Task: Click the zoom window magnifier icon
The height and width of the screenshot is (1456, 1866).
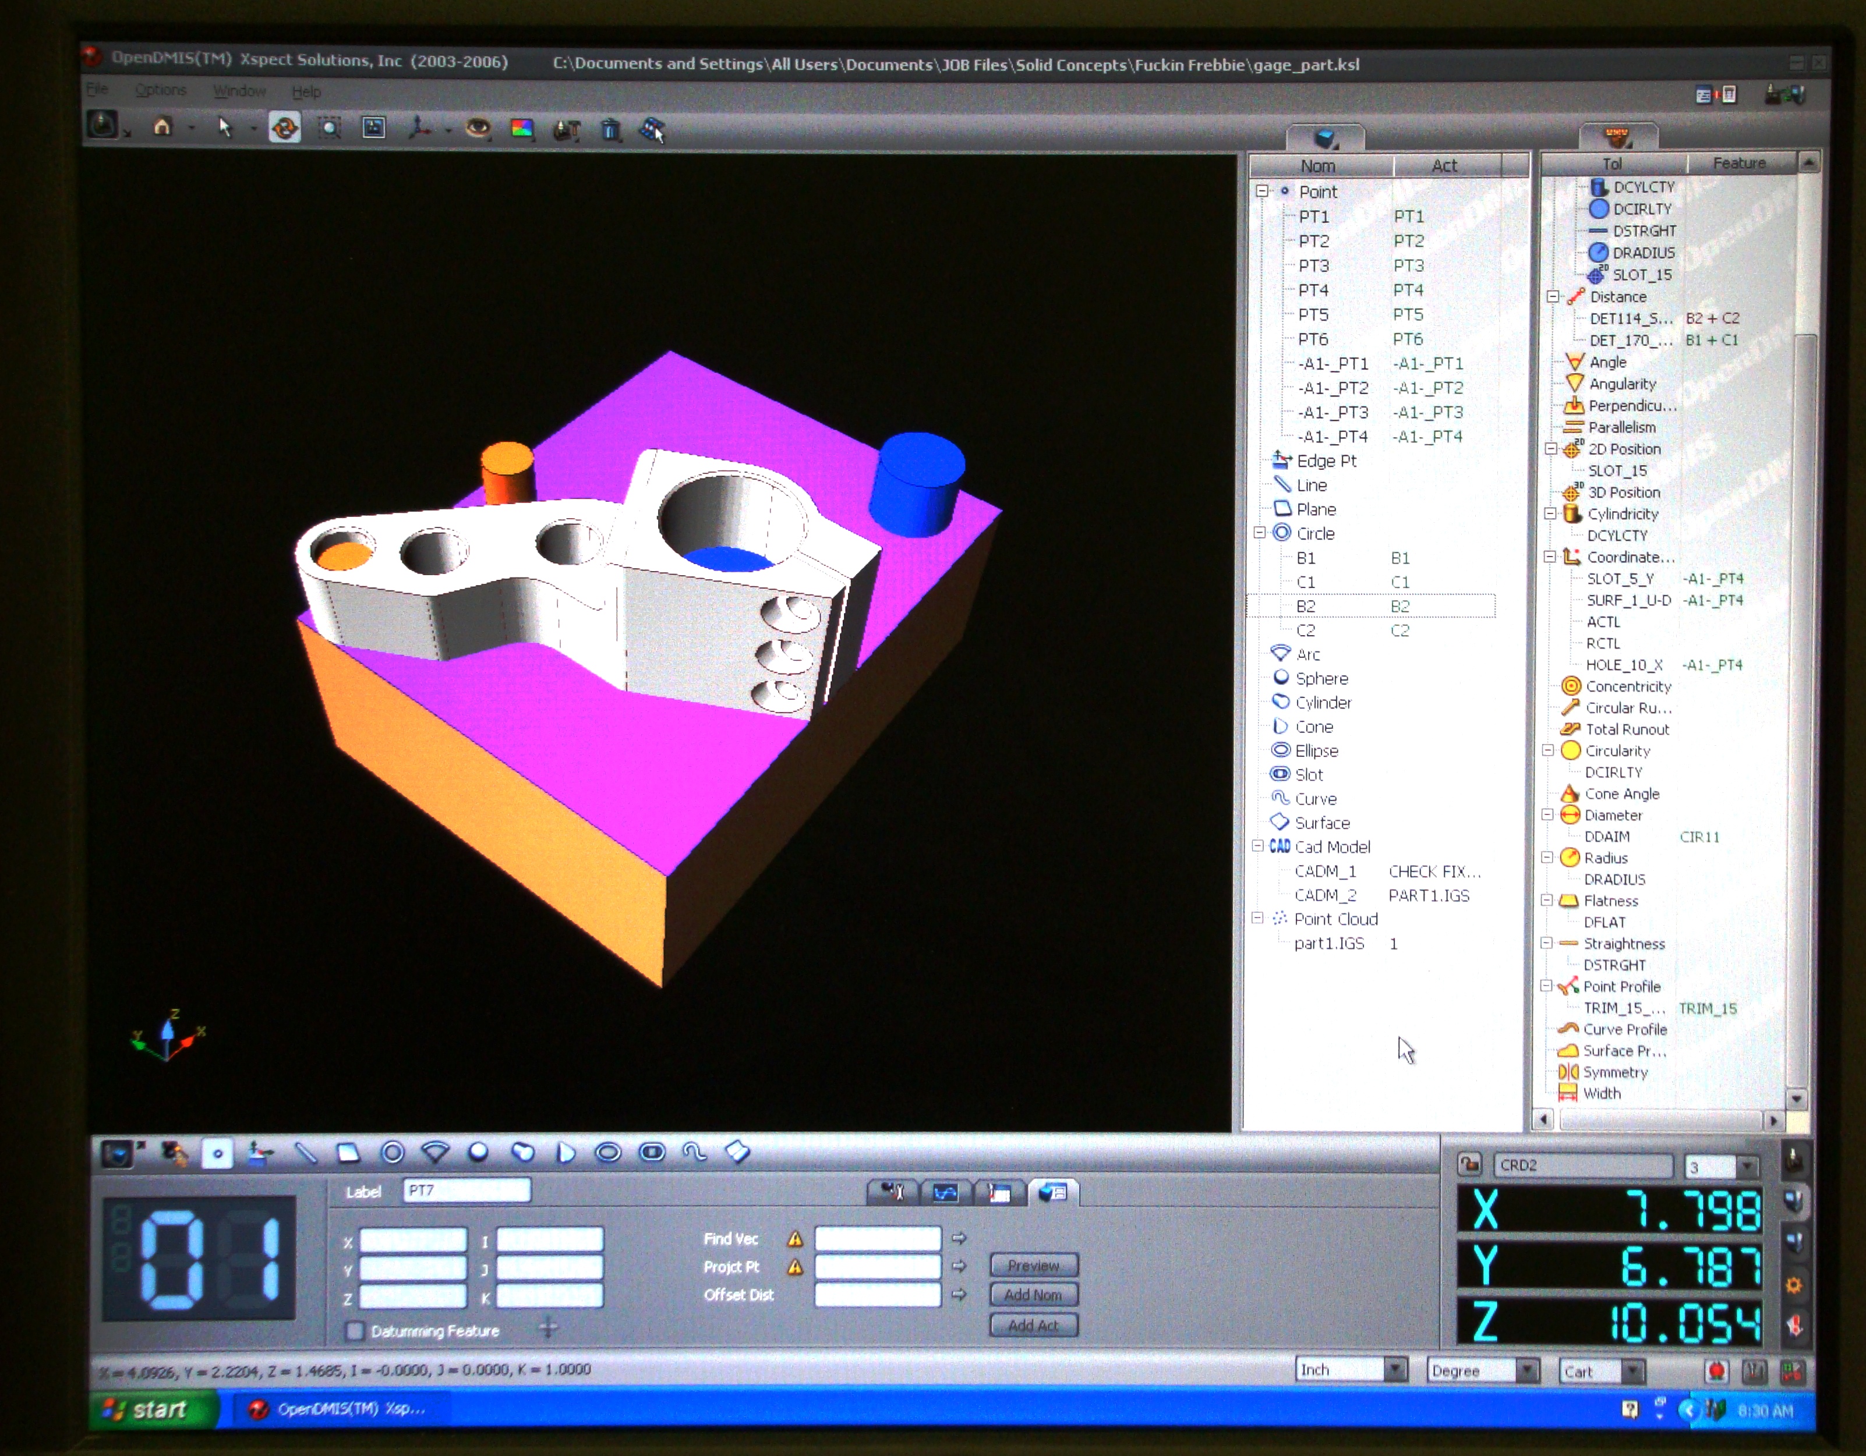Action: pos(329,128)
